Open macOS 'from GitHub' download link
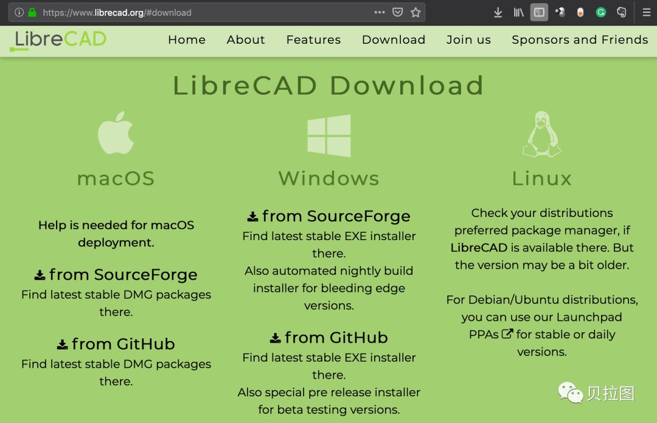 coord(116,344)
